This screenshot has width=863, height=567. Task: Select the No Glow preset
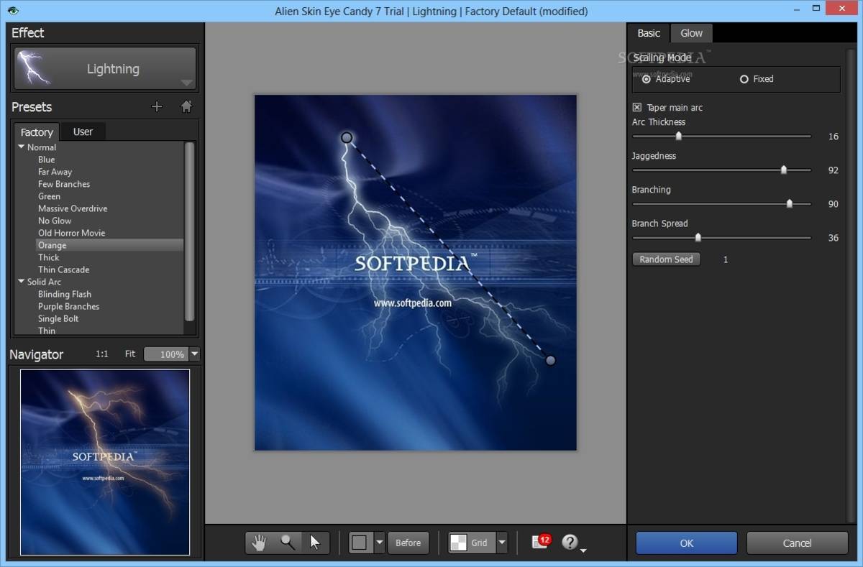[x=55, y=221]
